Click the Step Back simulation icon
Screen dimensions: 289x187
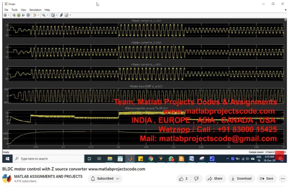click(14, 15)
